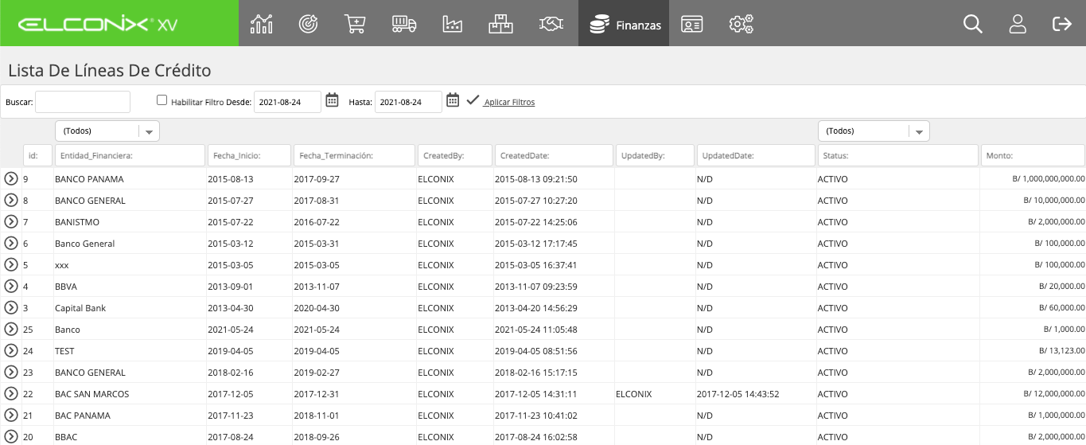This screenshot has width=1086, height=445.
Task: Click end date 2020-04-30
Action: click(x=317, y=308)
